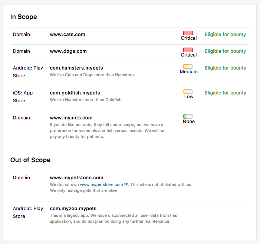Select the www.dogs.com asset name
260x244 pixels.
[x=68, y=51]
